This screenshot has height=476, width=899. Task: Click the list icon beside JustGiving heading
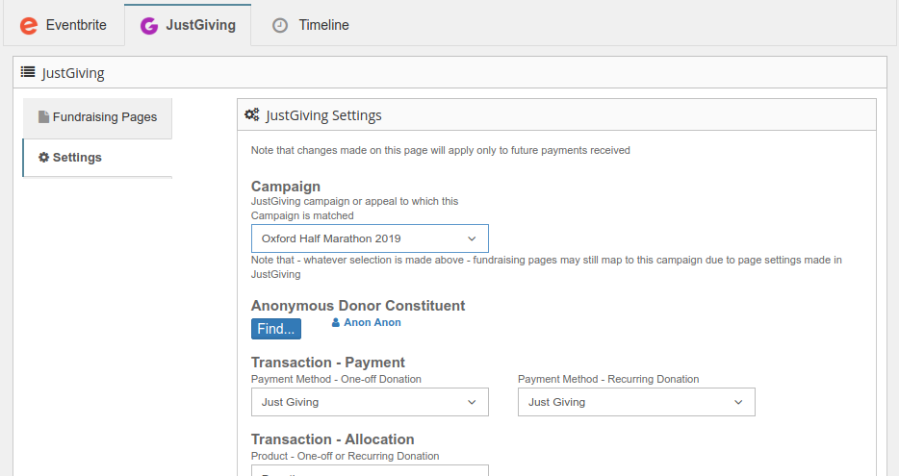(28, 71)
